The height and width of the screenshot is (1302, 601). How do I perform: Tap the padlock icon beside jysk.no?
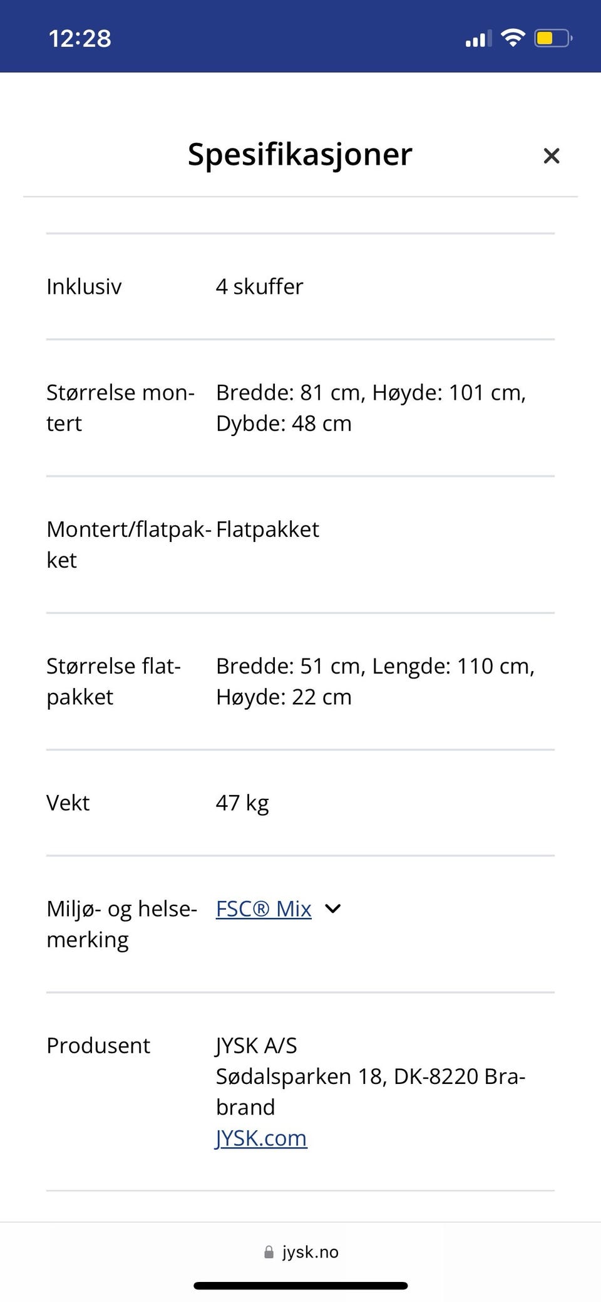[269, 1252]
